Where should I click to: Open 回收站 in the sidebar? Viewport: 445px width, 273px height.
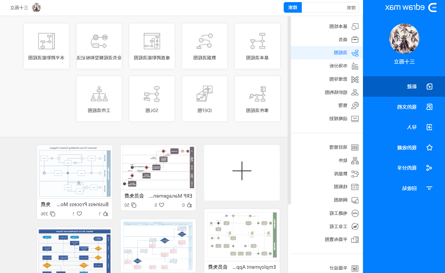pyautogui.click(x=404, y=188)
